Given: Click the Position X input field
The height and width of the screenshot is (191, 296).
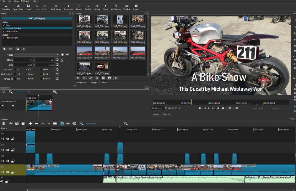Looking at the screenshot, I should click(x=24, y=60).
